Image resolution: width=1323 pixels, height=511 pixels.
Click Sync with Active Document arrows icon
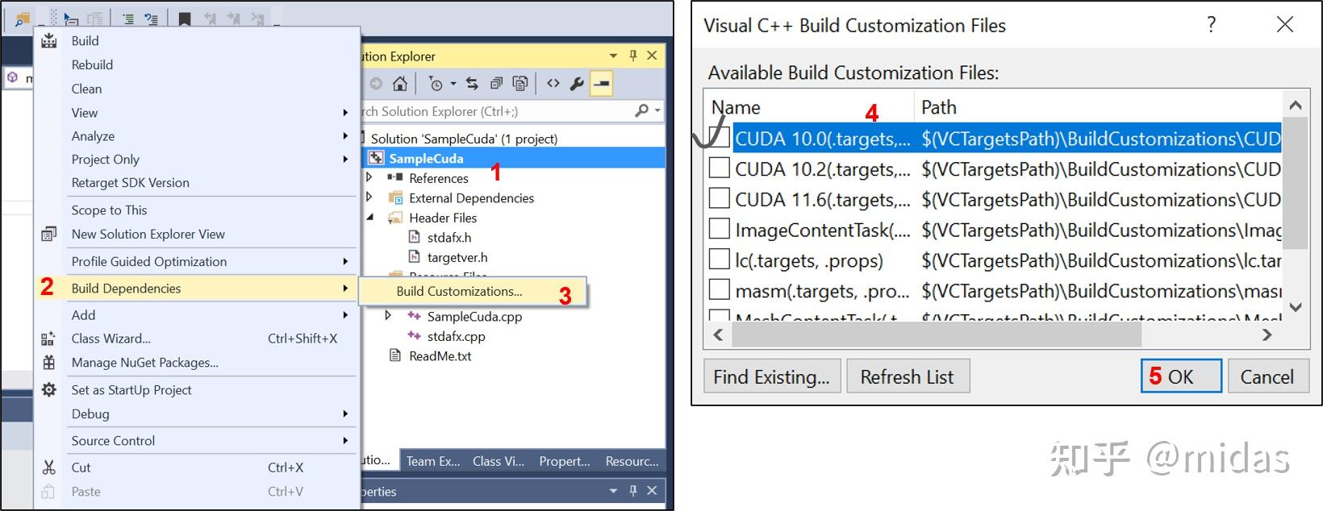tap(473, 84)
